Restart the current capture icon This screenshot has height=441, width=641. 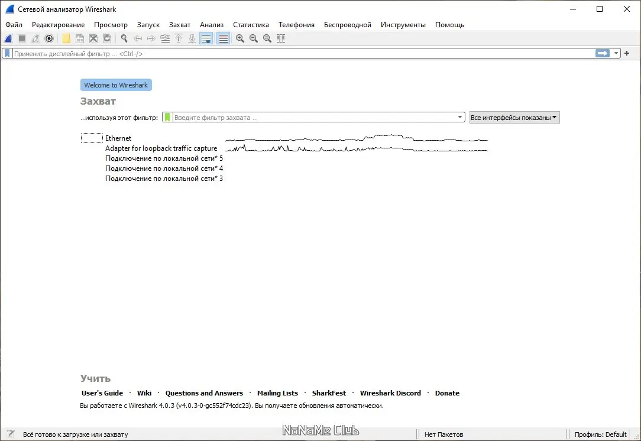(35, 38)
